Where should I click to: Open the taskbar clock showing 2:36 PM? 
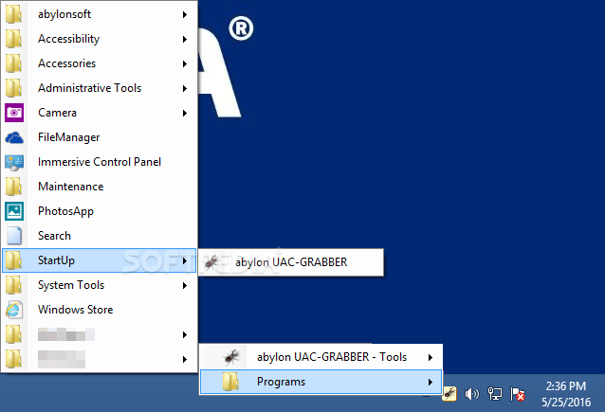tap(566, 394)
